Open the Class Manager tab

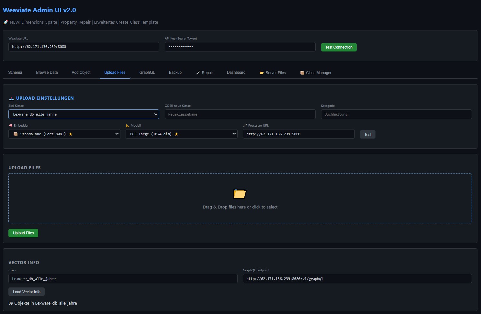[316, 73]
